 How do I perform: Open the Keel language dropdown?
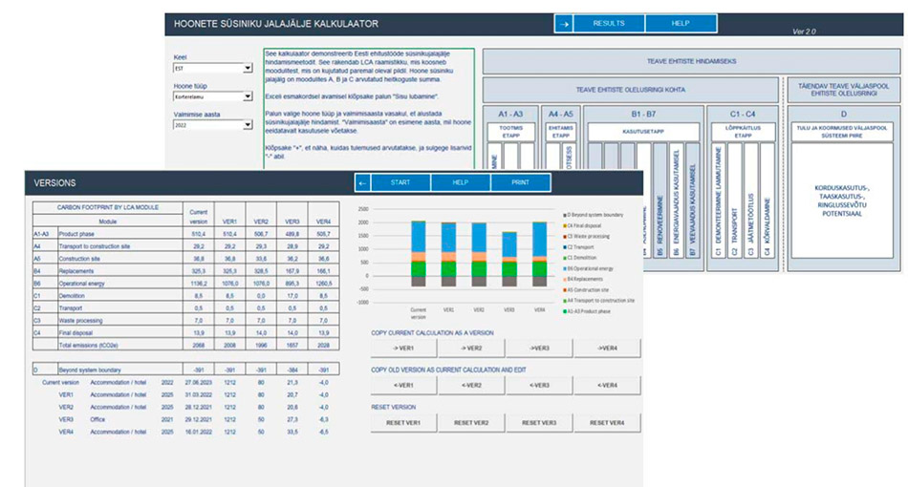[247, 69]
